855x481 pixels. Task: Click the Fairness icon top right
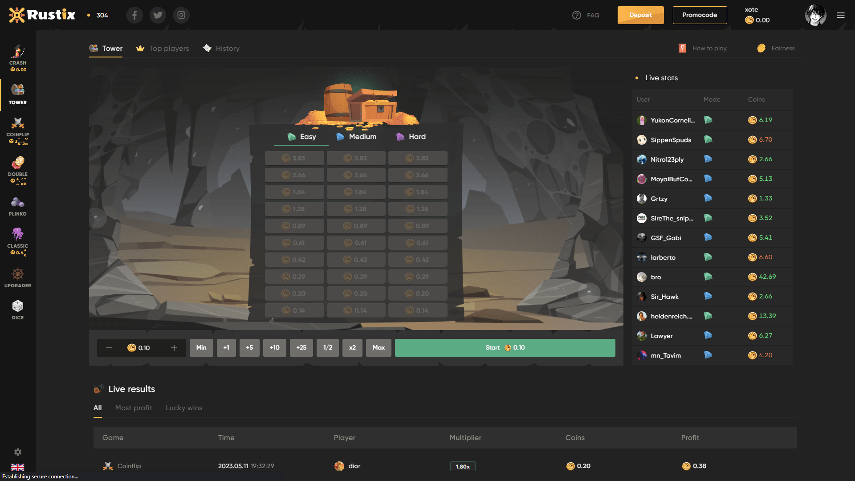(x=761, y=48)
